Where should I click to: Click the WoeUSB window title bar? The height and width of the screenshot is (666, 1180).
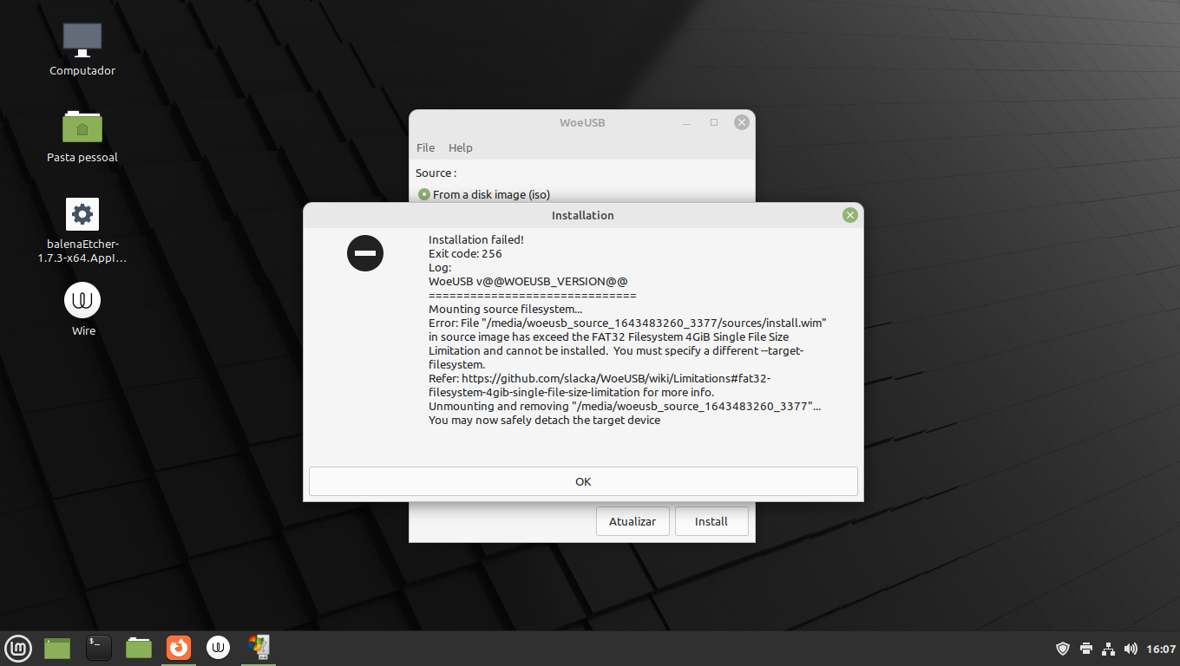[582, 122]
